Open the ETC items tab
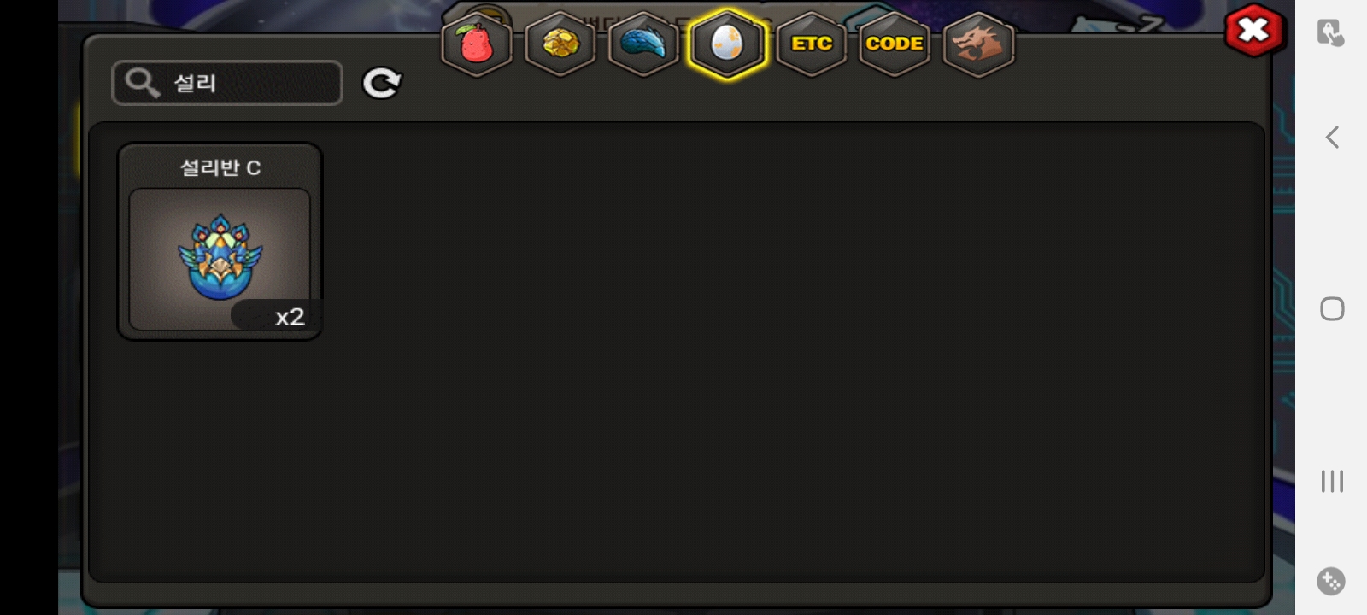The width and height of the screenshot is (1367, 615). pyautogui.click(x=812, y=44)
